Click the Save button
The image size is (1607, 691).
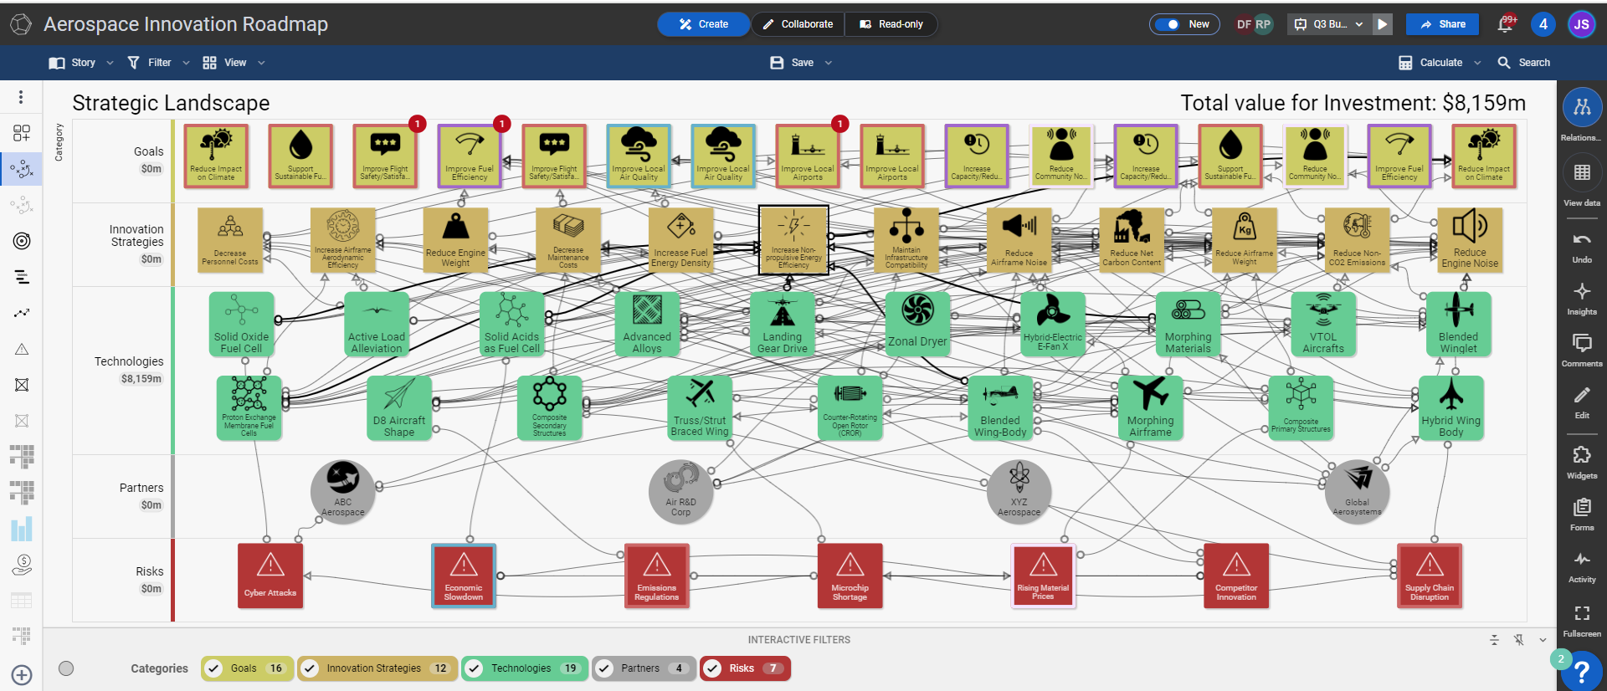pos(792,63)
